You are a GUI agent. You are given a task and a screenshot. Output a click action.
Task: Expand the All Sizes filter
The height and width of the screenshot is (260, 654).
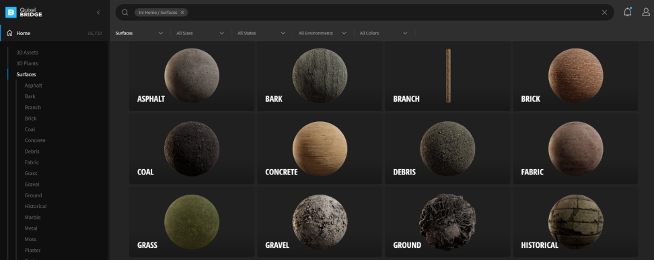click(201, 33)
